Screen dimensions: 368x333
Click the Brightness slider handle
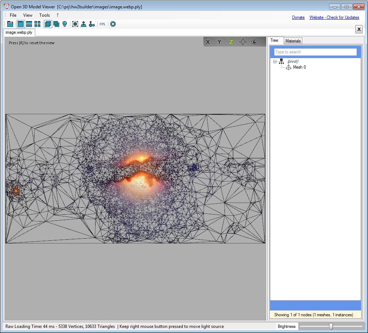click(x=331, y=326)
